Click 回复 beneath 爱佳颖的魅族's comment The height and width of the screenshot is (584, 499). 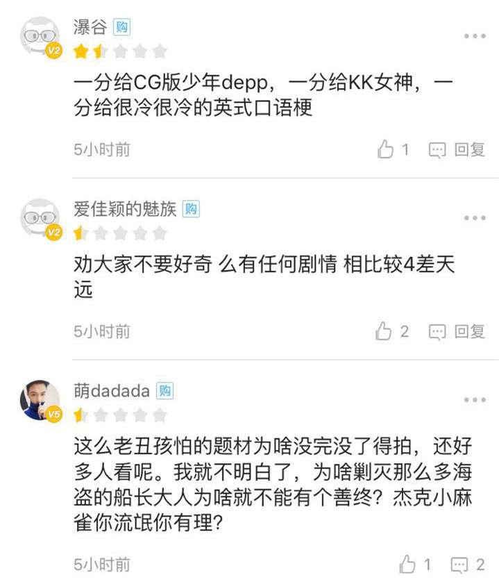pos(468,331)
